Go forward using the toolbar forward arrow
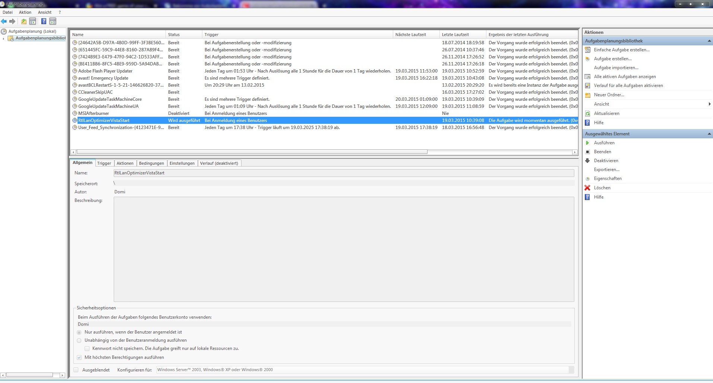This screenshot has height=383, width=713. (x=12, y=22)
